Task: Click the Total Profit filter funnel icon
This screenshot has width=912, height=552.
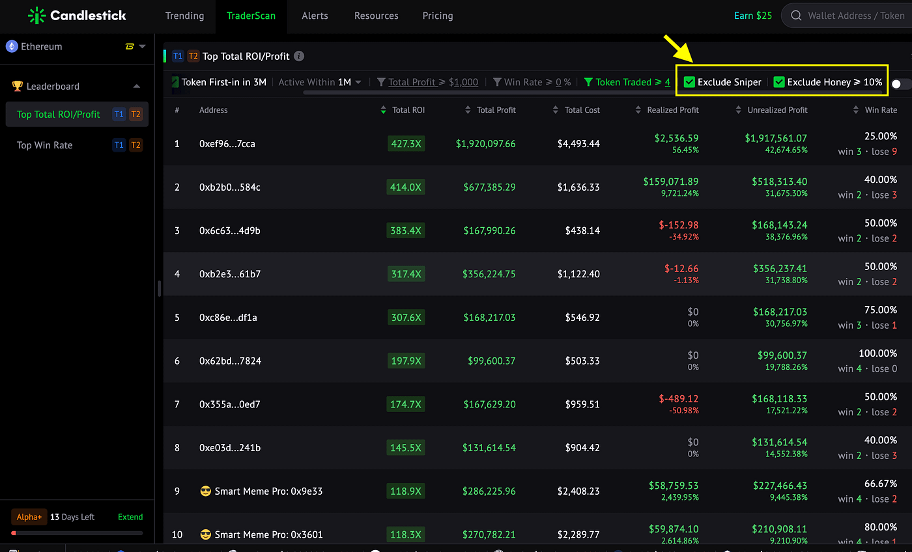Action: pos(382,82)
